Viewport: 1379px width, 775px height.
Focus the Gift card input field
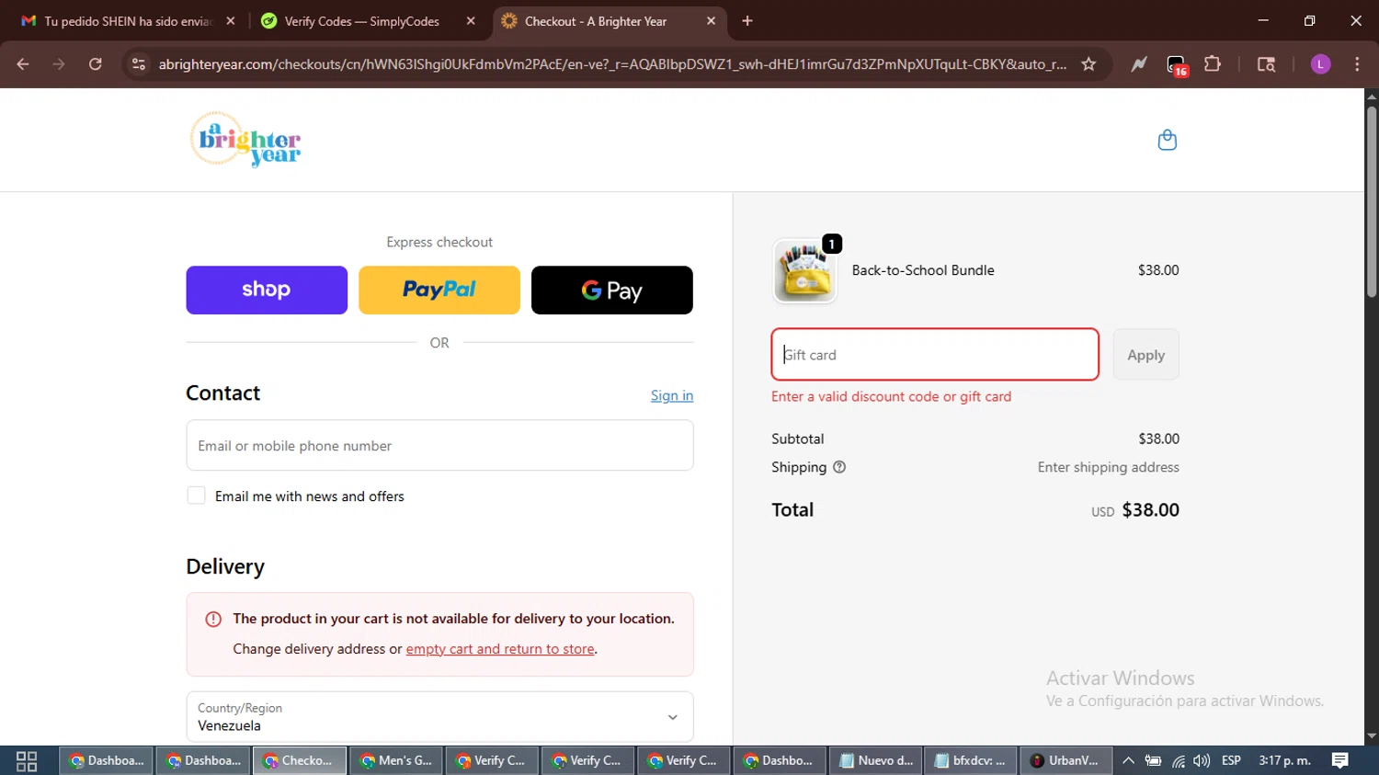[935, 354]
